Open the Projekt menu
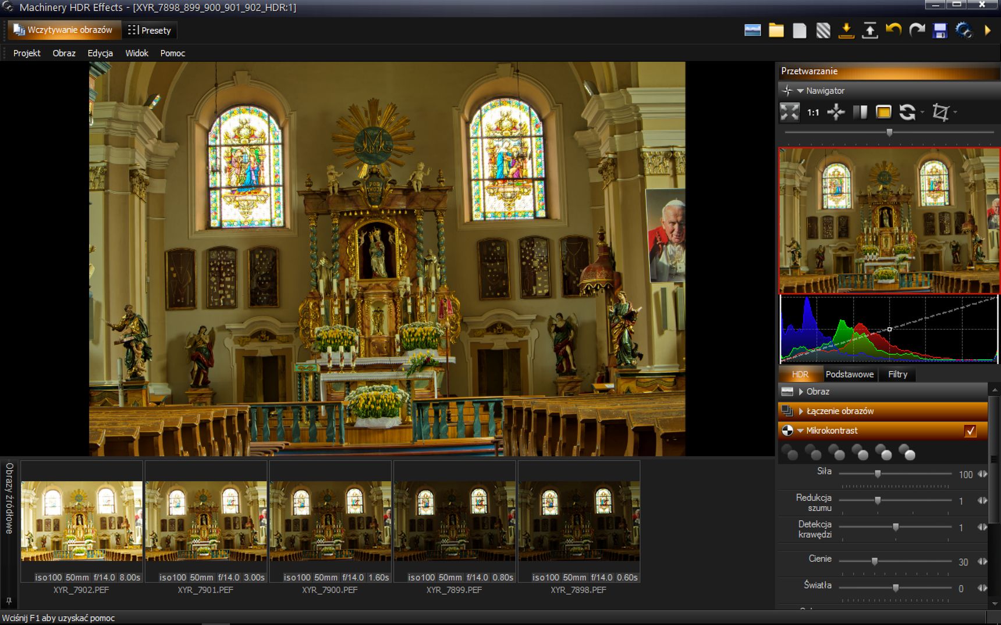The height and width of the screenshot is (625, 1001). pos(27,53)
